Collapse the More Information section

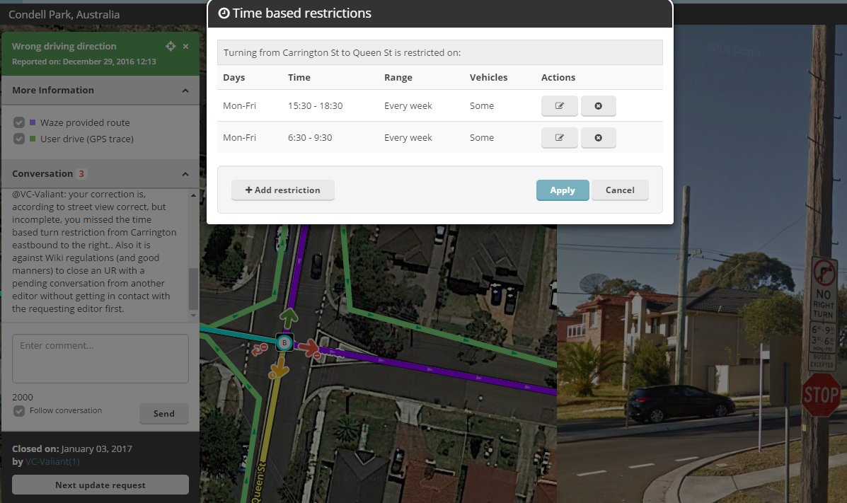(185, 91)
